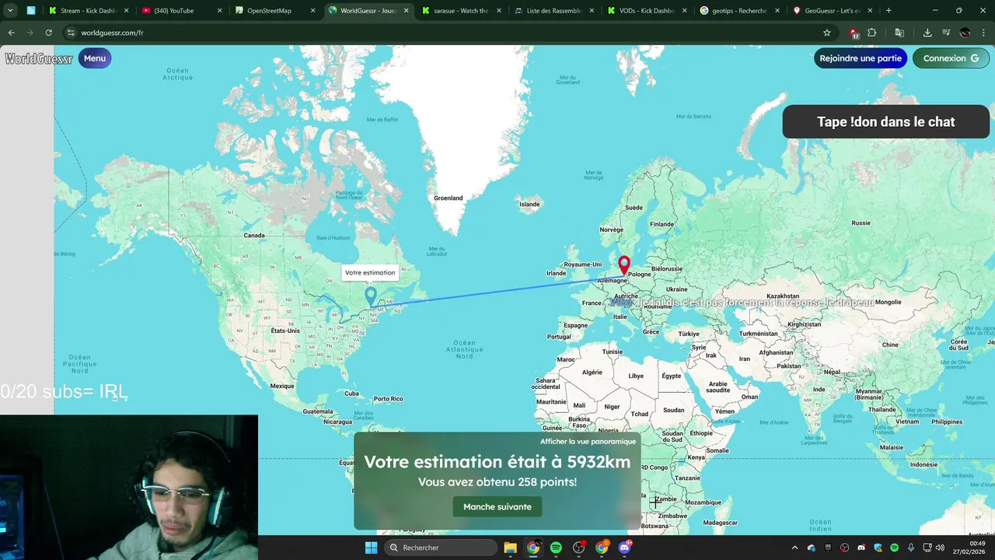995x560 pixels.
Task: Click the blue guess map pin
Action: [x=371, y=296]
